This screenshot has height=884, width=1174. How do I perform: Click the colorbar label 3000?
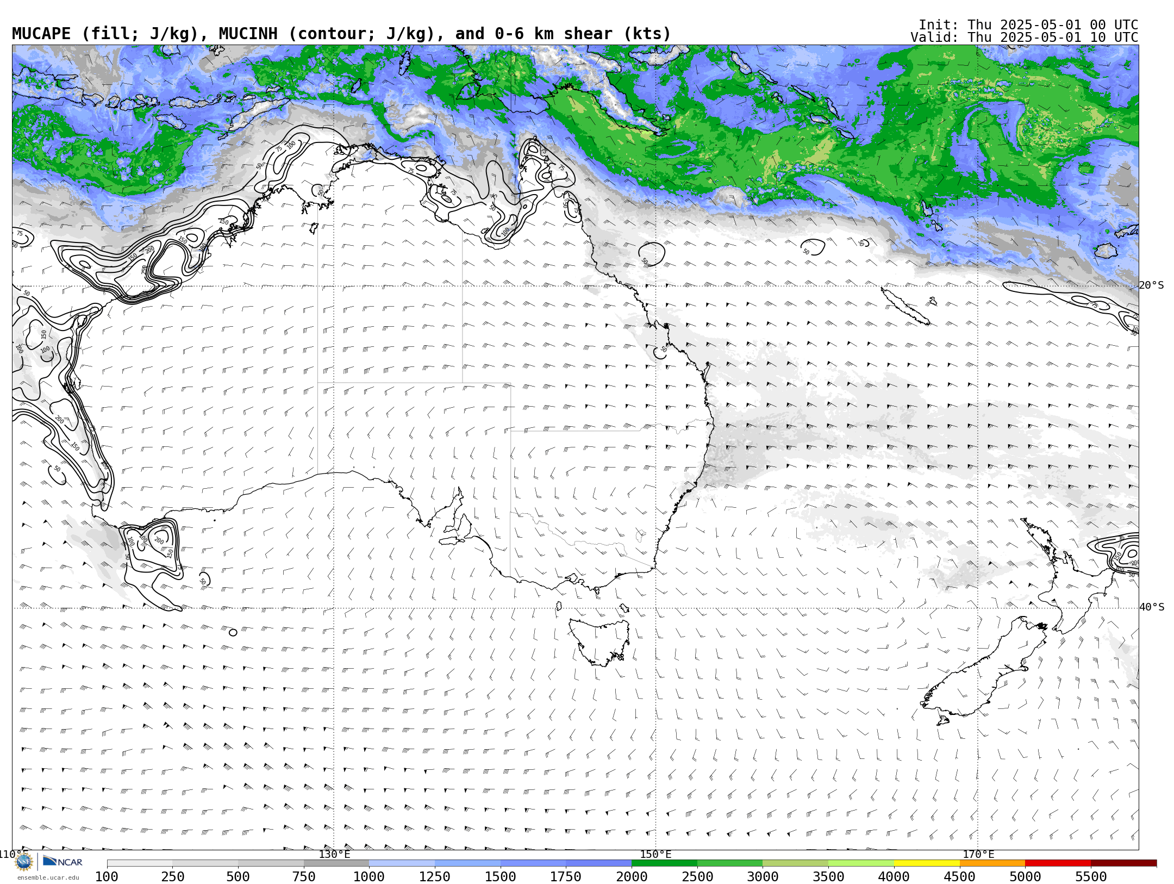(763, 877)
